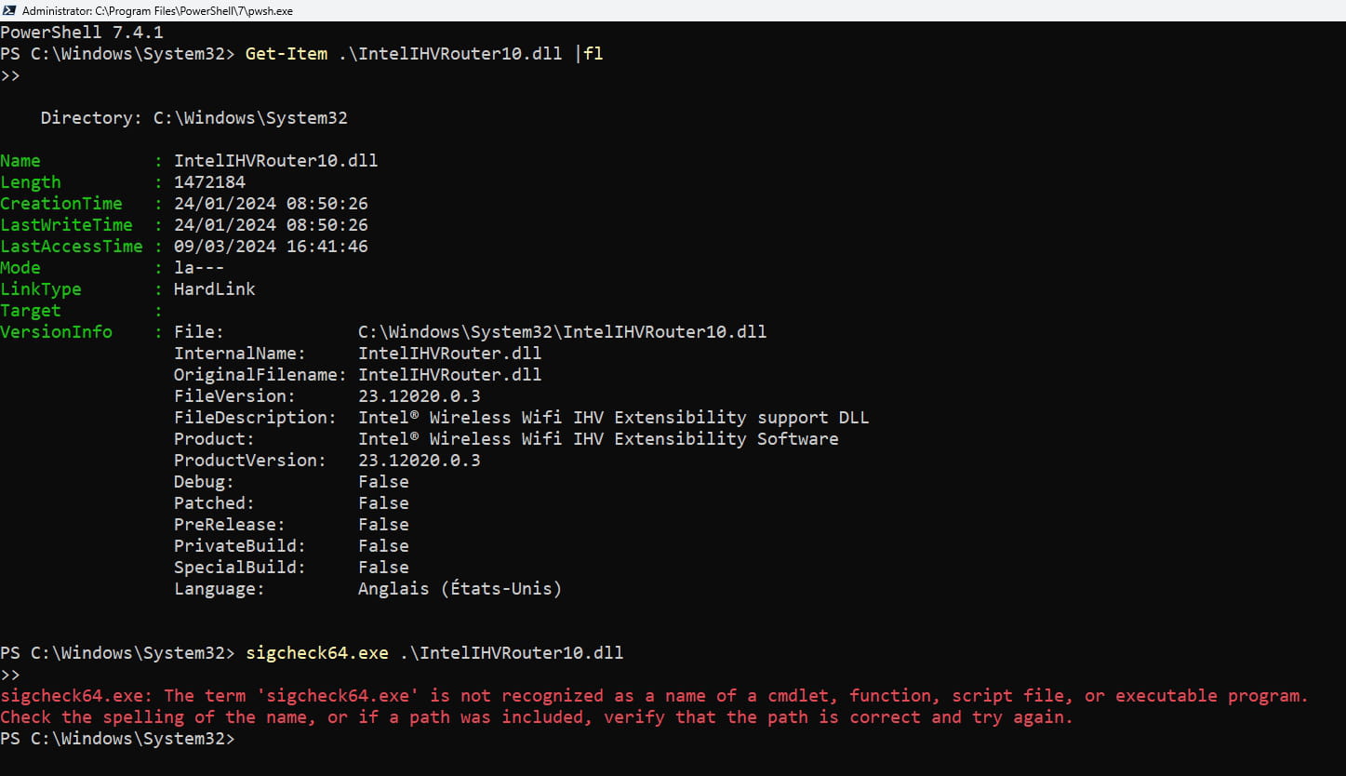
Task: Click the yellow Get-Item command text
Action: click(287, 54)
